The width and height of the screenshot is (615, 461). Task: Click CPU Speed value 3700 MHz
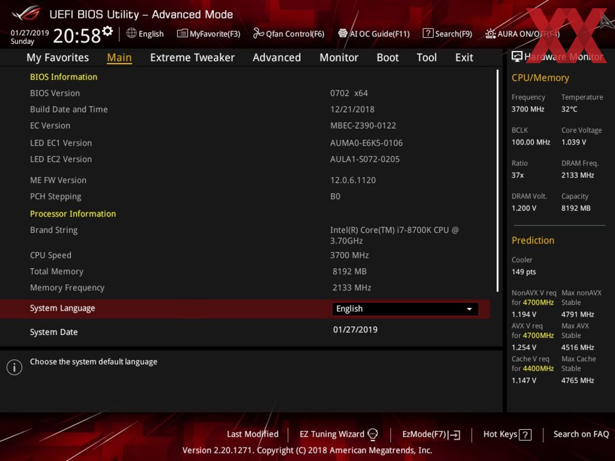(x=350, y=255)
